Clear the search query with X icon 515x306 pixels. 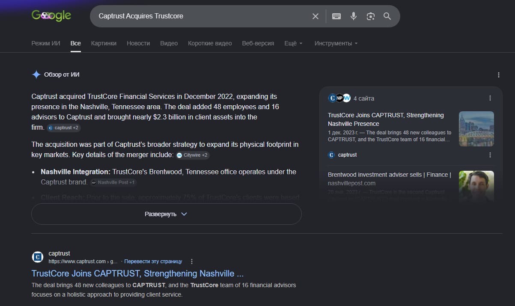tap(316, 16)
